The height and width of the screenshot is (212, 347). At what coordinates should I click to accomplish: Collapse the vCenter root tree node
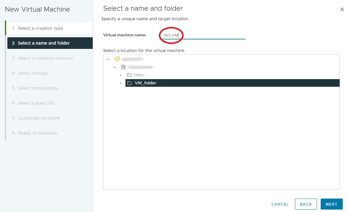click(x=108, y=59)
